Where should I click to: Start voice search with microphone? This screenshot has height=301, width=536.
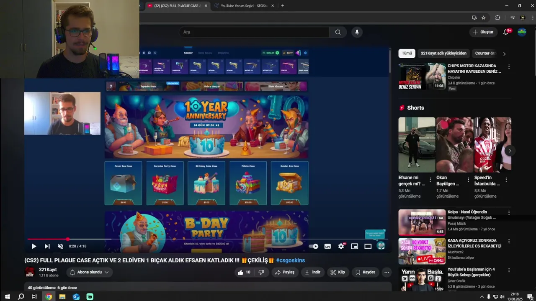(x=357, y=32)
